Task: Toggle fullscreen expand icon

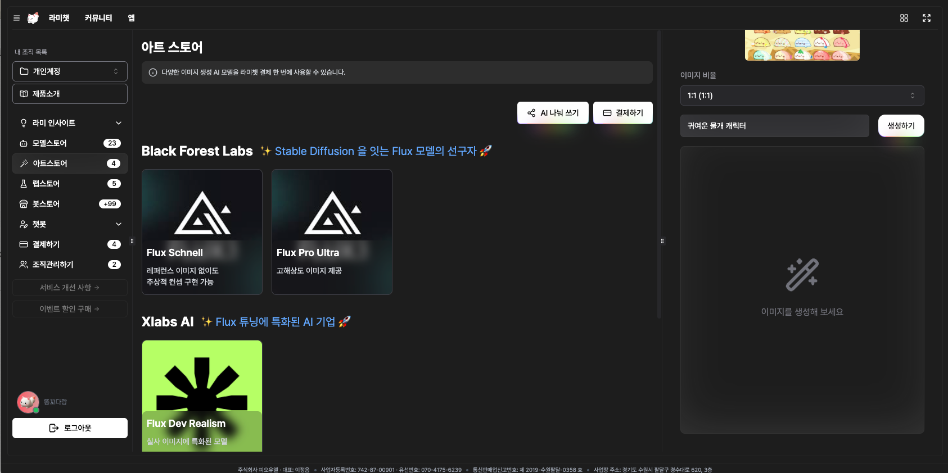Action: 927,18
